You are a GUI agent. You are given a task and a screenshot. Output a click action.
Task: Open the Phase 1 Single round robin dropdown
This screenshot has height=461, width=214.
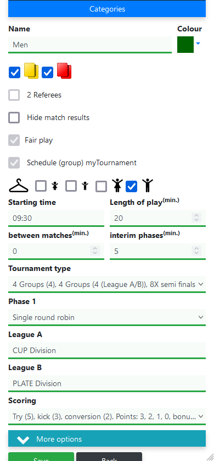click(x=107, y=318)
